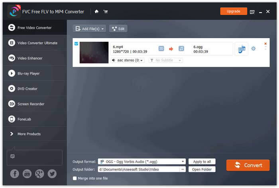Click the sidebar feedback text box
Image resolution: width=279 pixels, height=188 pixels.
[35, 157]
